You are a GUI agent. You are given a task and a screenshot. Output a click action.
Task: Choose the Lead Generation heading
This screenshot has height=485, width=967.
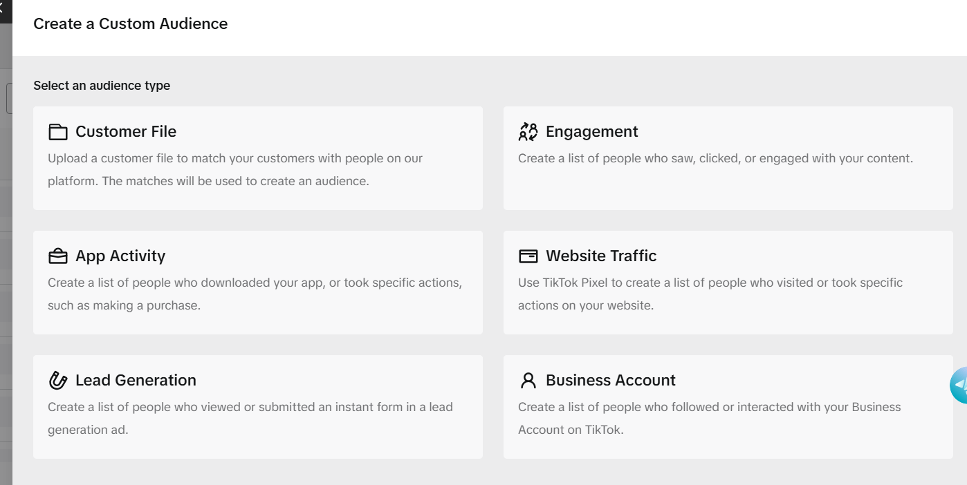tap(136, 380)
